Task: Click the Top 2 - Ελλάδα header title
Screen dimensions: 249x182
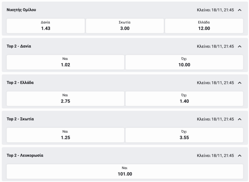Action: [20, 83]
